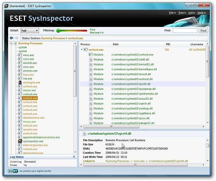
Task: Click the Find button
Action: pyautogui.click(x=203, y=30)
